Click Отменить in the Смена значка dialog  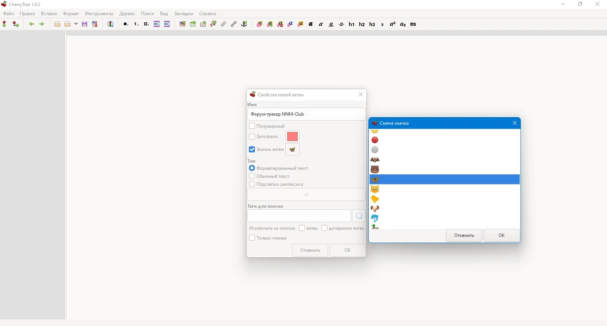pos(464,236)
